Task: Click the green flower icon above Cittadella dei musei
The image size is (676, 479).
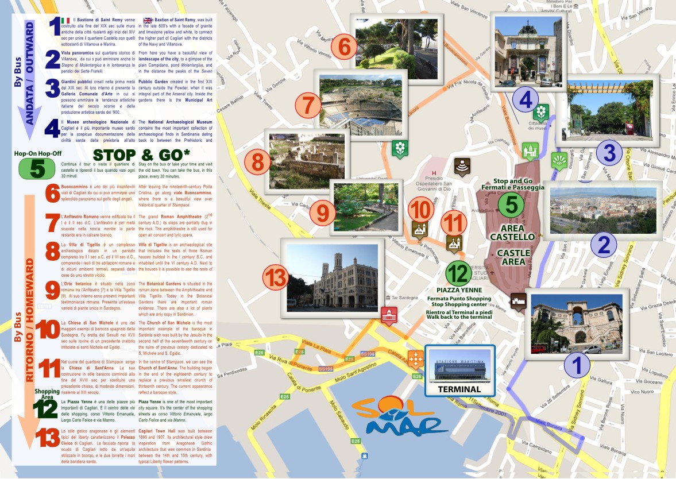Action: pyautogui.click(x=540, y=113)
